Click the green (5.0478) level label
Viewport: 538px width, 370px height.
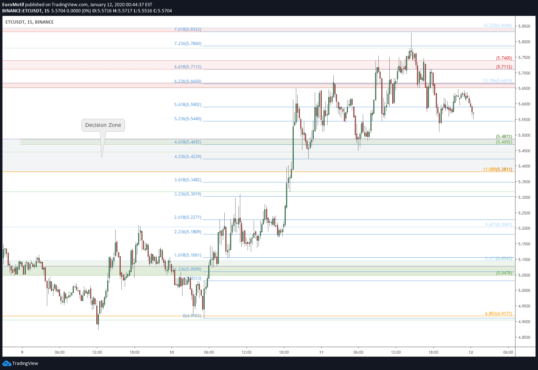coord(504,273)
